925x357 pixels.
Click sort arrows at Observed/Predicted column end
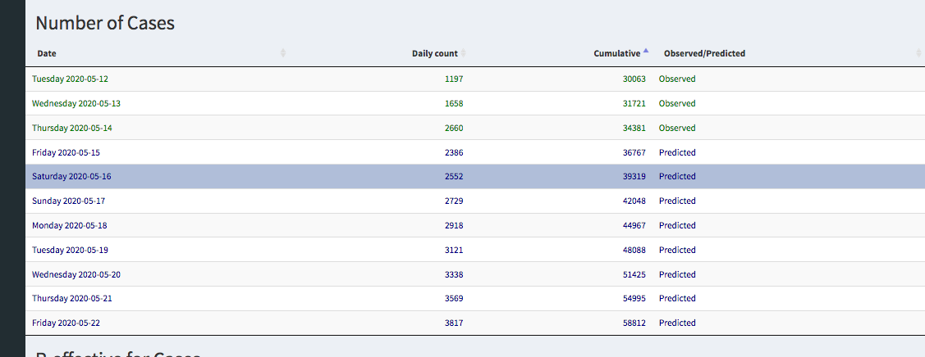tap(918, 53)
